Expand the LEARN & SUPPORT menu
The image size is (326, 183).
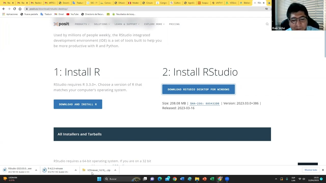pyautogui.click(x=127, y=24)
